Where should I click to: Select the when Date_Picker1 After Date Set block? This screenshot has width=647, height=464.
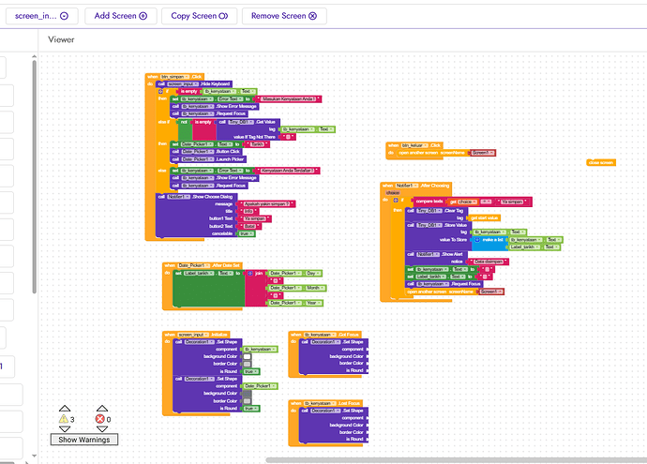[203, 265]
